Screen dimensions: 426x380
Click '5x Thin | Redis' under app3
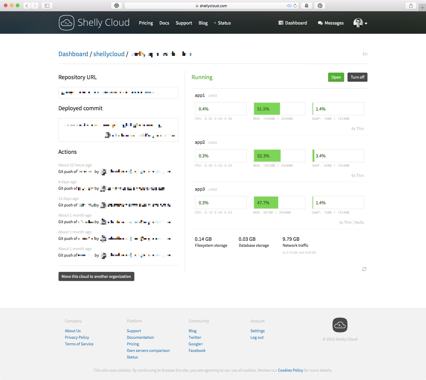coord(352,222)
